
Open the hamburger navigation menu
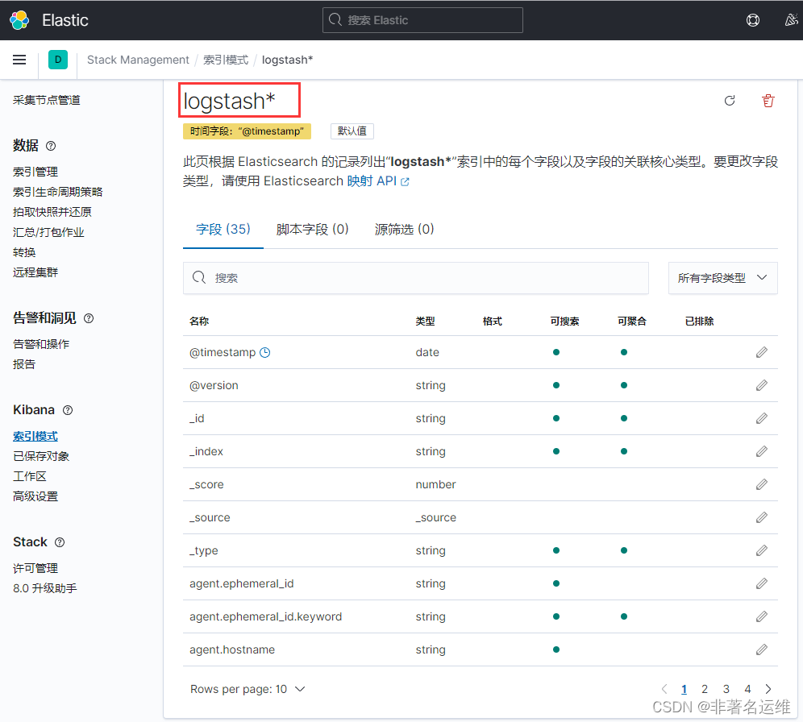pyautogui.click(x=19, y=60)
